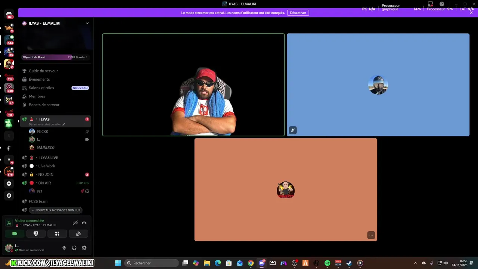Open Guide du serveur
This screenshot has height=269, width=478.
55,71
